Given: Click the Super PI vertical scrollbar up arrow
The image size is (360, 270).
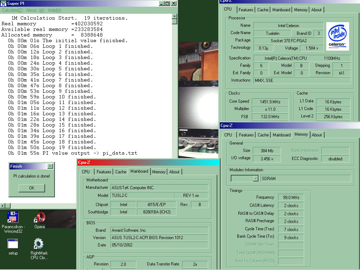Looking at the screenshot, I should click(174, 16).
